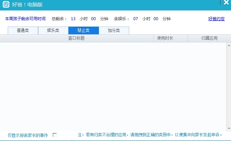Viewport: 231px width, 141px height.
Task: Switch to the 普通类 tab
Action: (23, 31)
